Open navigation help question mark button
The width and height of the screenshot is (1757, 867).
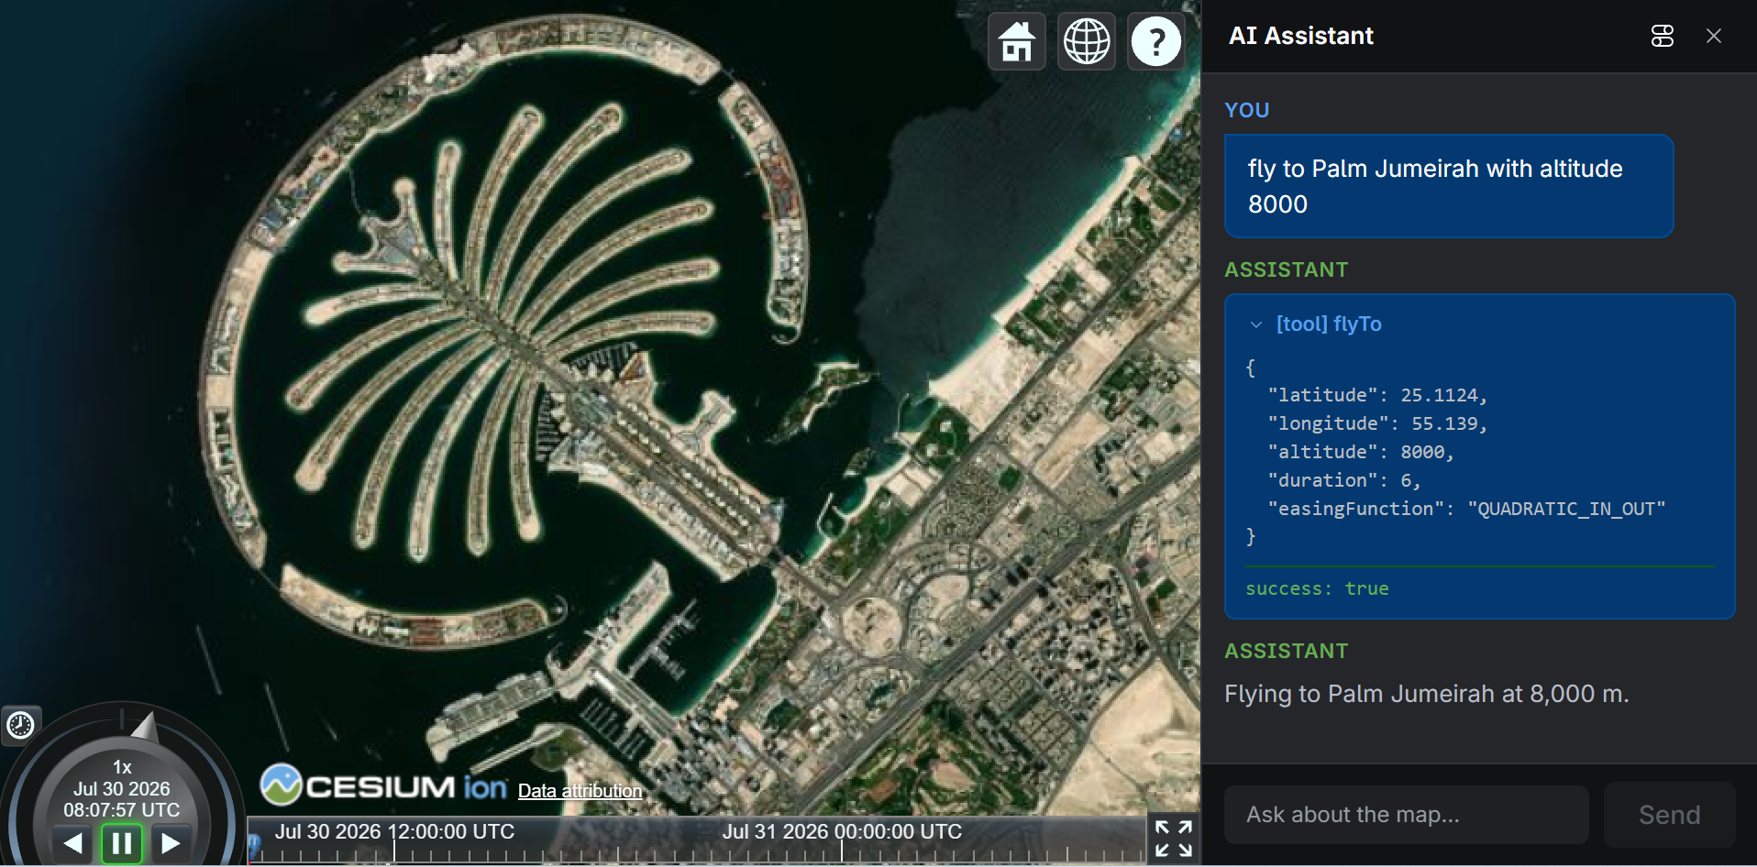(x=1156, y=41)
